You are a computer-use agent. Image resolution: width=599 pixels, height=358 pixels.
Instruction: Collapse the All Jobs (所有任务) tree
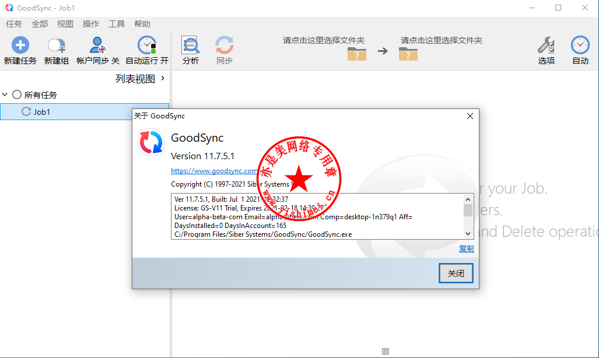[x=5, y=94]
